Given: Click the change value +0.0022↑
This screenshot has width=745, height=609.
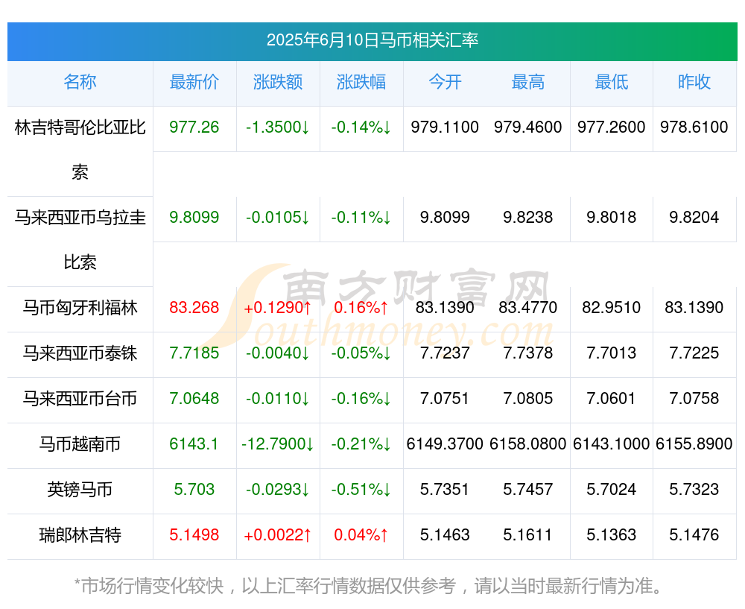Looking at the screenshot, I should tap(278, 535).
